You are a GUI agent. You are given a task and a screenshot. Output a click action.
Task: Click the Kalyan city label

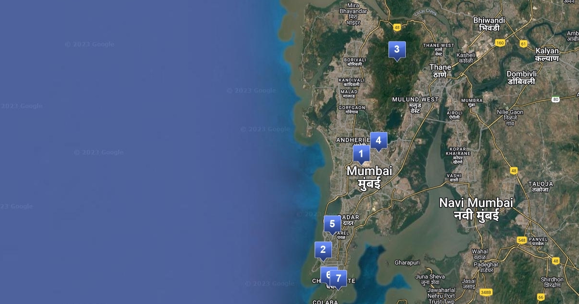coord(547,54)
